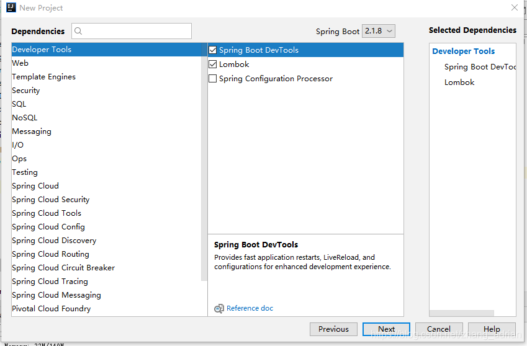527x346 pixels.
Task: Click the search magnifier icon in Dependencies field
Action: pos(78,31)
